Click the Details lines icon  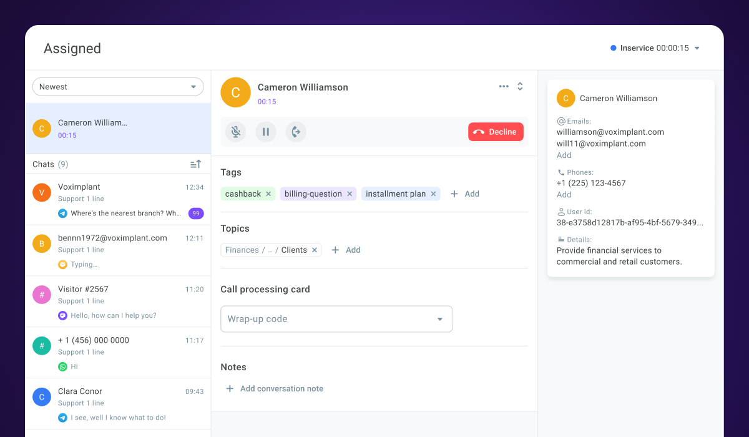(561, 240)
